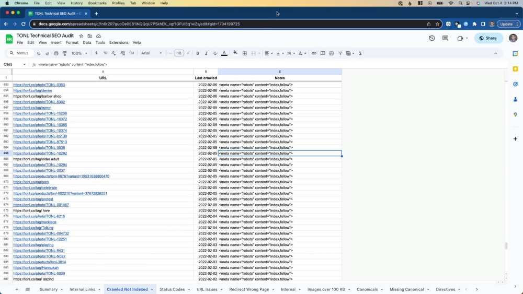The width and height of the screenshot is (523, 294).
Task: Open the tonl.co/tag/denim link
Action: pyautogui.click(x=32, y=90)
